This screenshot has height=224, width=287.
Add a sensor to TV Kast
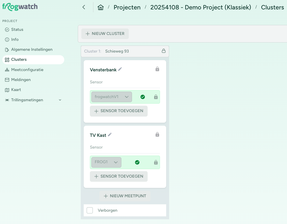(x=119, y=176)
